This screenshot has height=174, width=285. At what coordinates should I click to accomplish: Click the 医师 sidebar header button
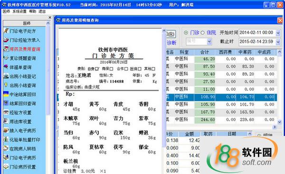(25, 23)
